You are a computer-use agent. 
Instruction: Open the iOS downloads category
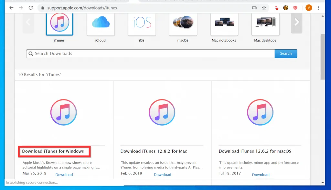pos(142,23)
